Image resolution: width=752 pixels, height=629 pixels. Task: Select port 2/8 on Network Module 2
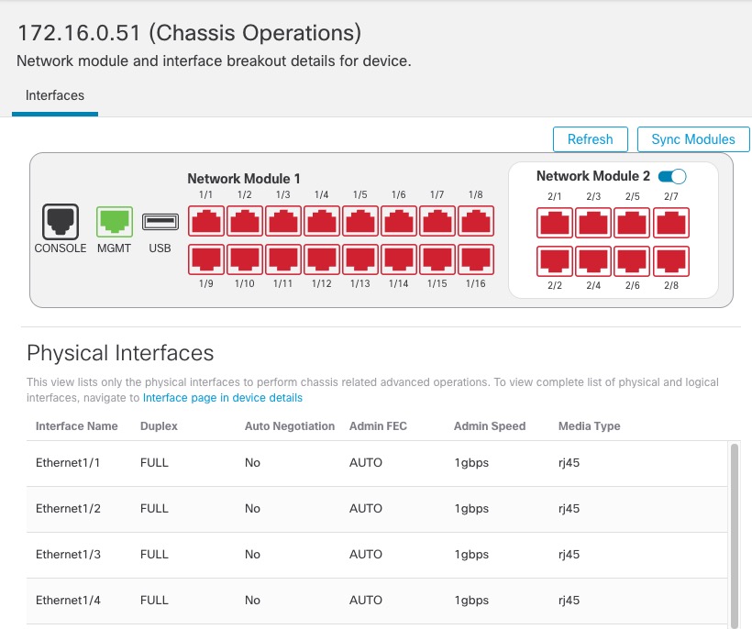point(671,260)
